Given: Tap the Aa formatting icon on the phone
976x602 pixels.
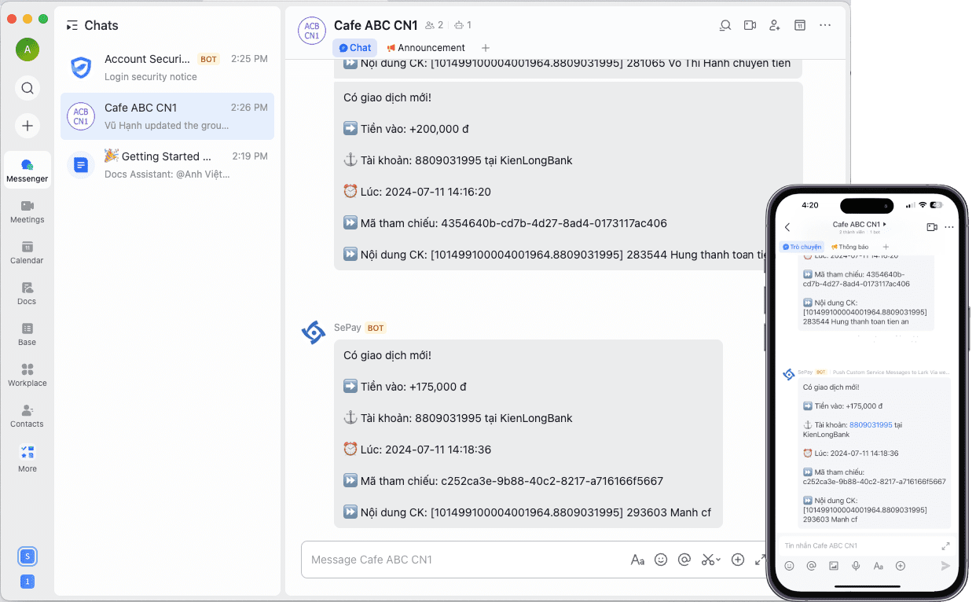Looking at the screenshot, I should coord(879,566).
